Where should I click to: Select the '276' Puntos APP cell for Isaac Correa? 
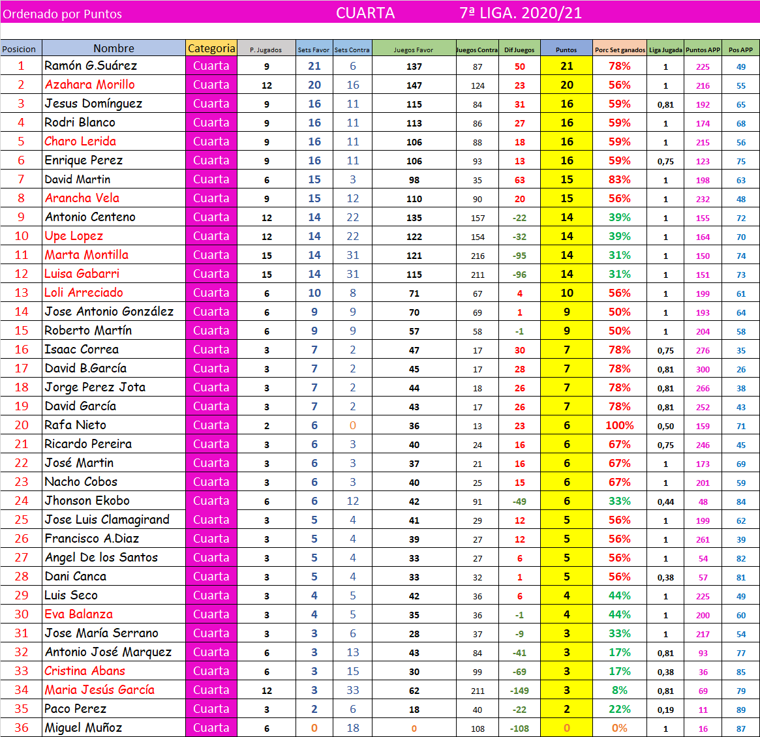coord(703,350)
